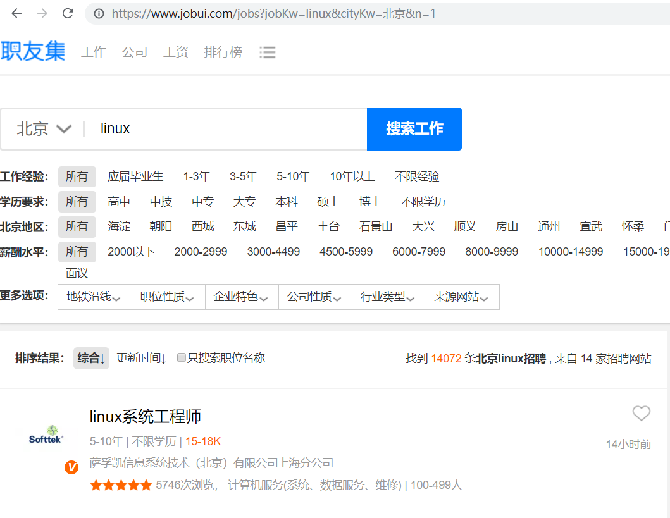Expand the 行业类型 dropdown

[x=388, y=297]
